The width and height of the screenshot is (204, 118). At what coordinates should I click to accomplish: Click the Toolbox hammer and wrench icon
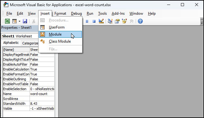point(131,21)
